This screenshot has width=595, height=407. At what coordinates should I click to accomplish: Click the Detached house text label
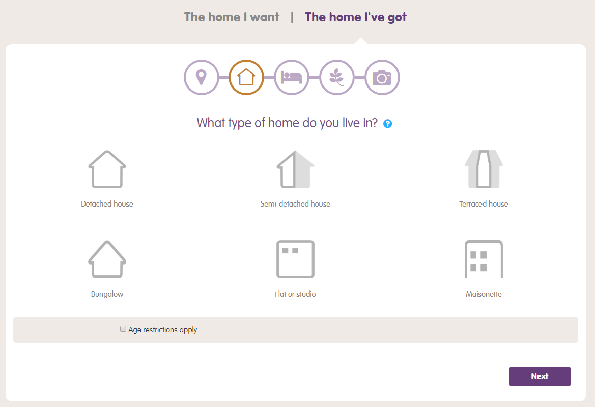click(x=107, y=204)
